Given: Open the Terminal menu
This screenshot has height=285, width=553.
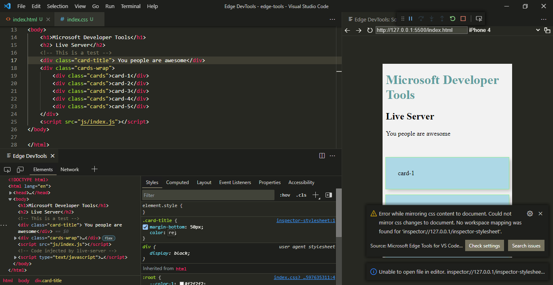Looking at the screenshot, I should point(130,6).
